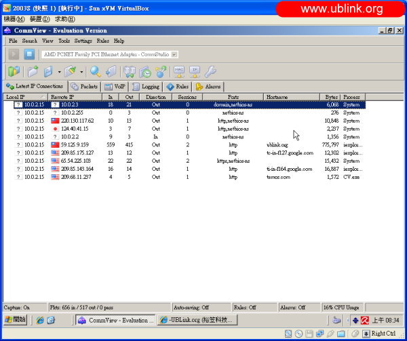
Task: Stop capture with the blue stop button
Action: point(29,54)
